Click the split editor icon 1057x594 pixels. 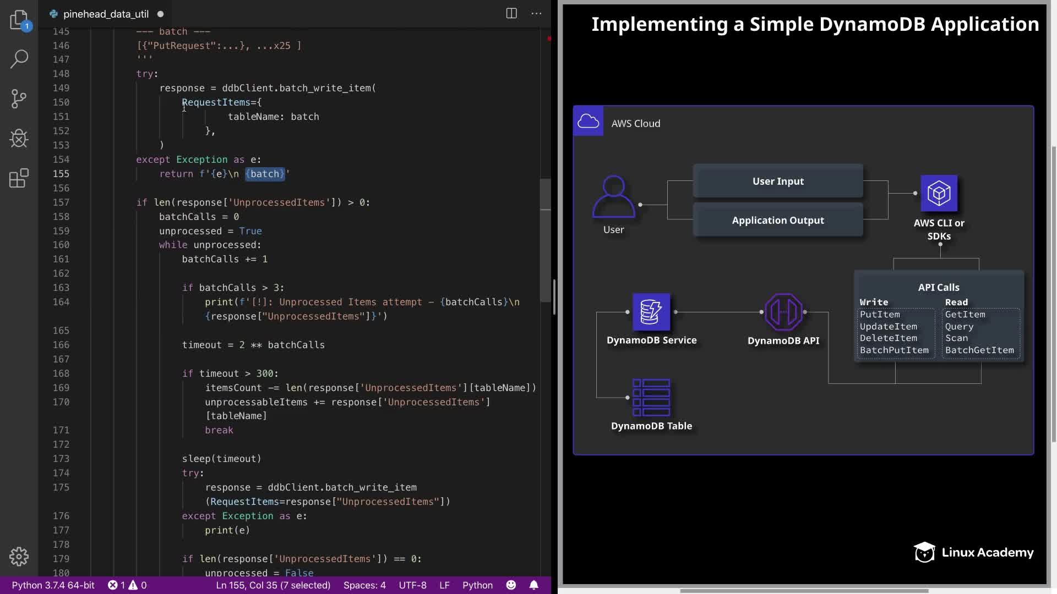[x=511, y=14]
